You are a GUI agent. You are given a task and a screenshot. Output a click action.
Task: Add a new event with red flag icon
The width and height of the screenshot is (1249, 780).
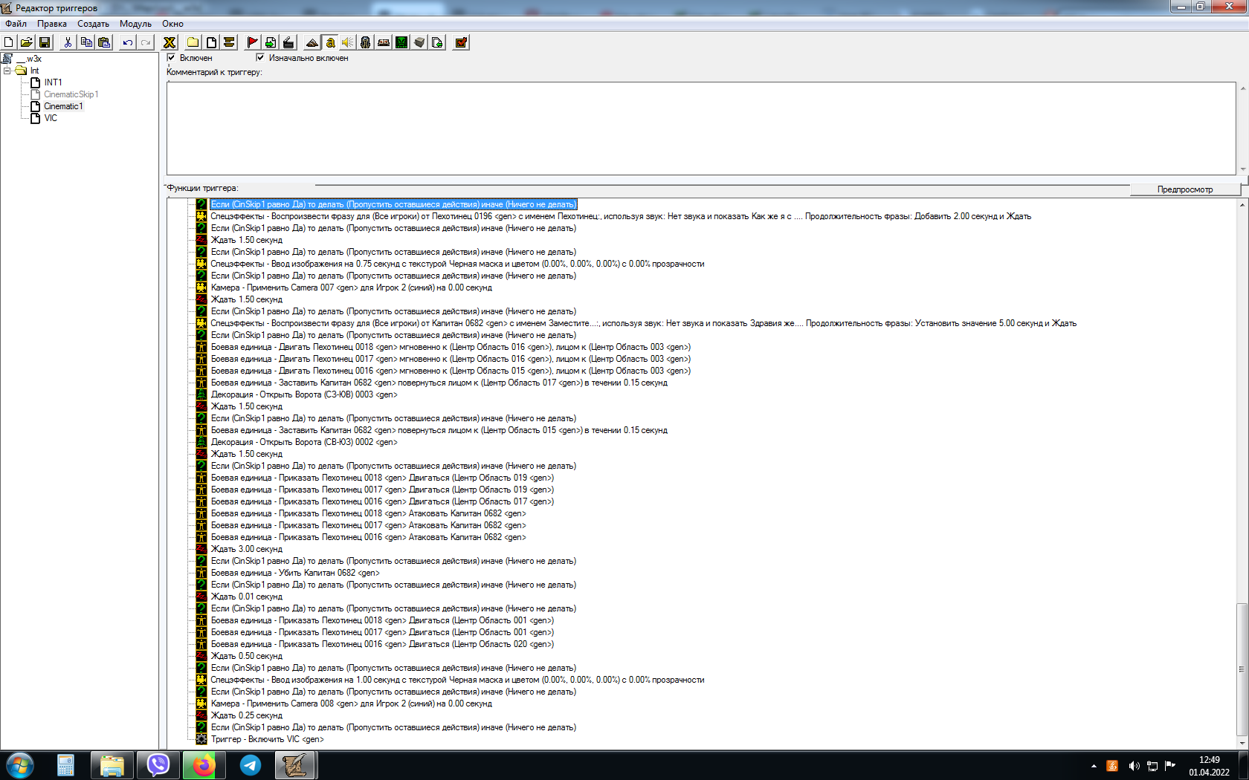(x=253, y=42)
